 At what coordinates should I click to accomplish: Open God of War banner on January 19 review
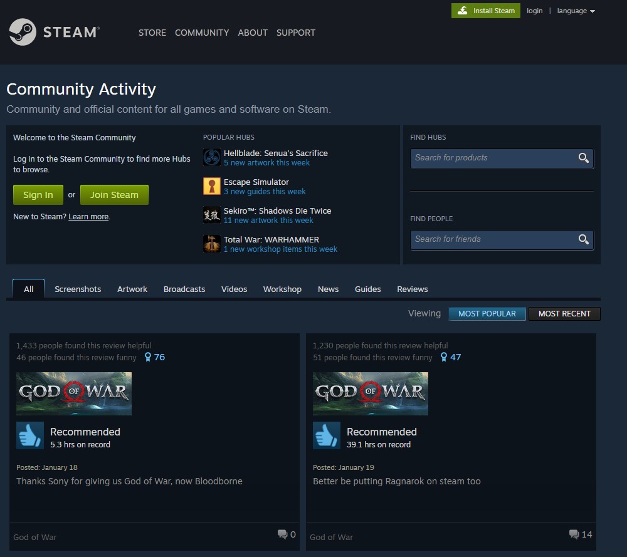[371, 393]
